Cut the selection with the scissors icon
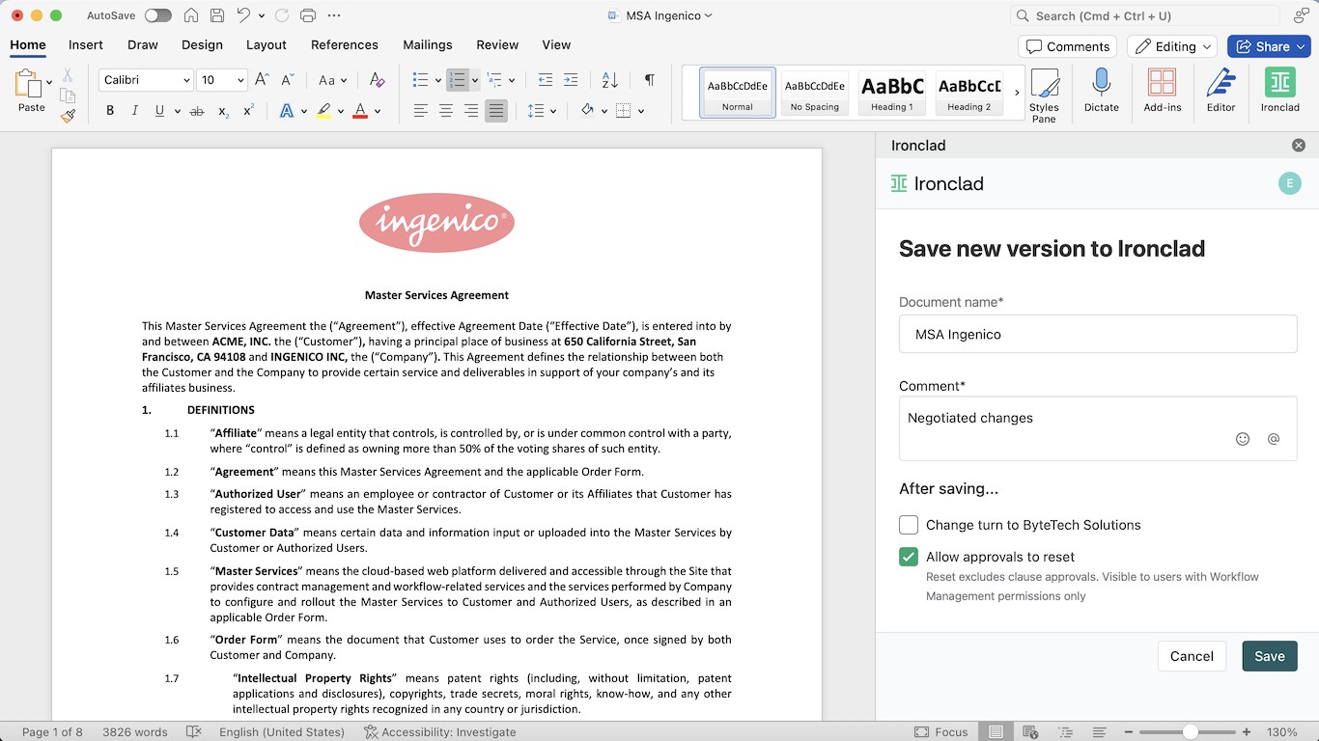The height and width of the screenshot is (741, 1319). [x=68, y=74]
